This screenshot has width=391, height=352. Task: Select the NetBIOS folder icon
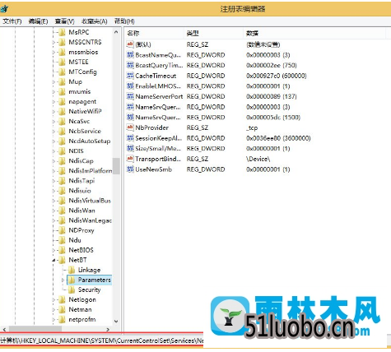(62, 250)
